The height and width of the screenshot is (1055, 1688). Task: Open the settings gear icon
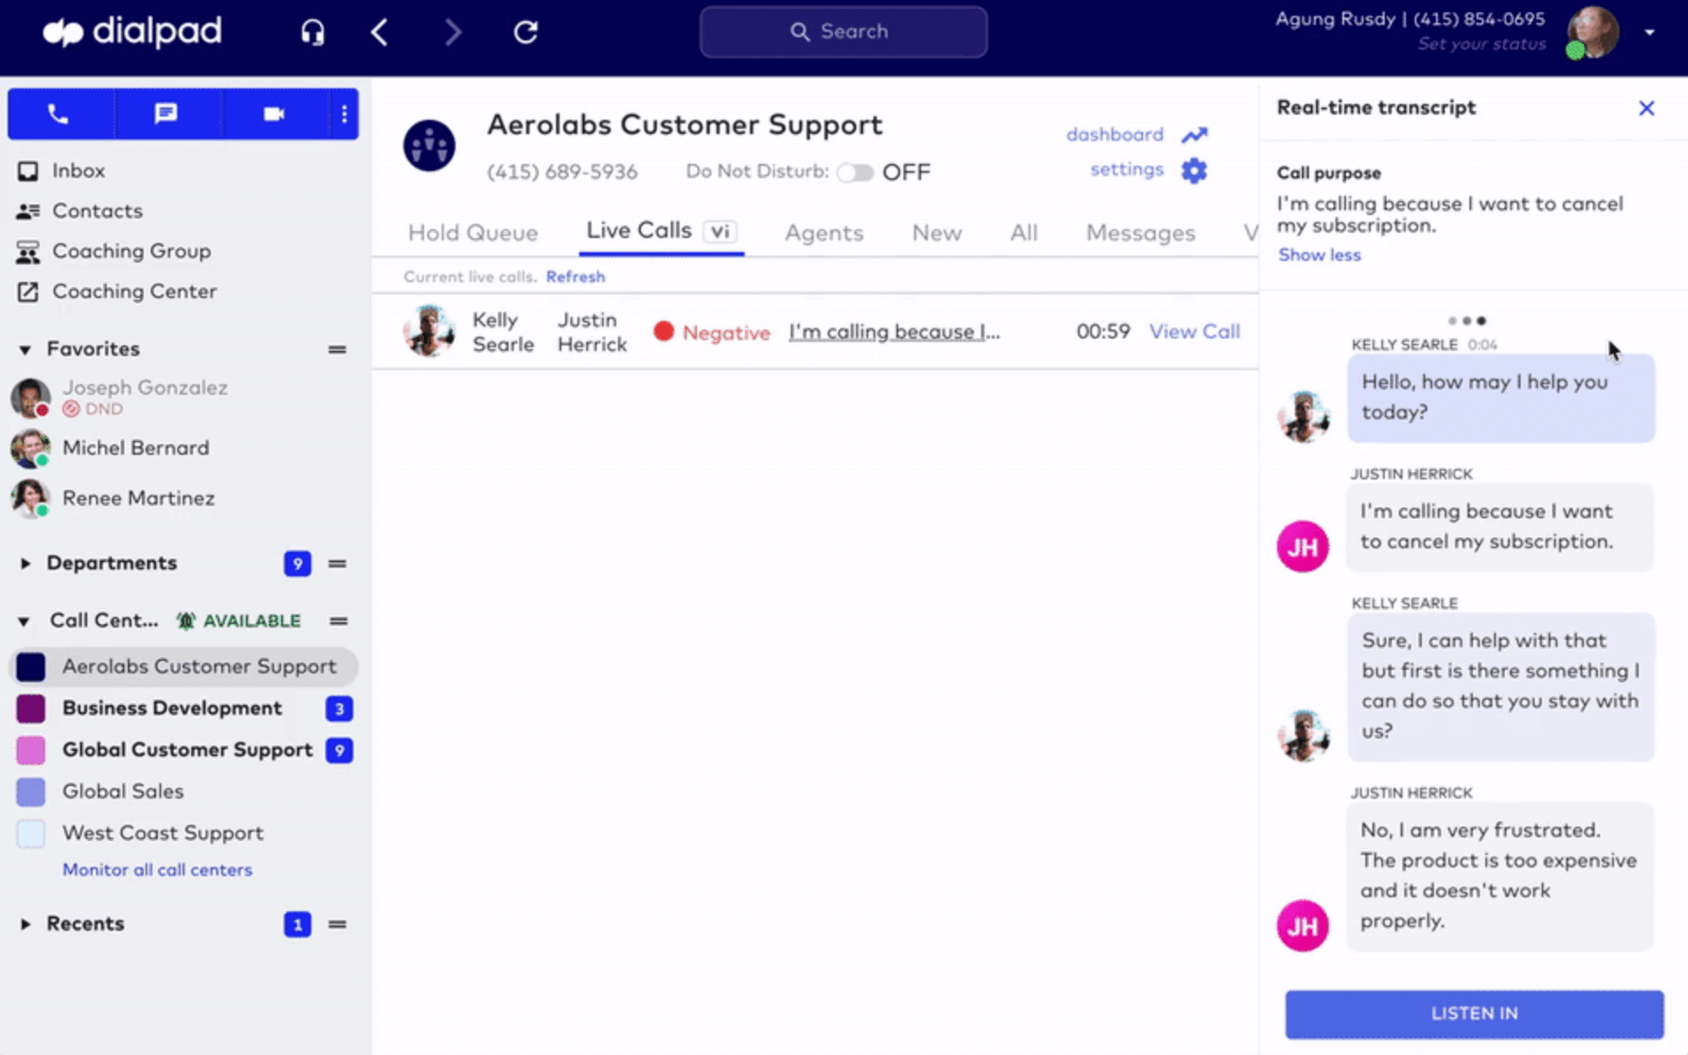tap(1194, 170)
